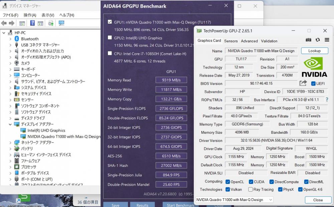334x207 pixels.
Task: Click Start Benchmark in AIDA64
Action: (x=181, y=205)
